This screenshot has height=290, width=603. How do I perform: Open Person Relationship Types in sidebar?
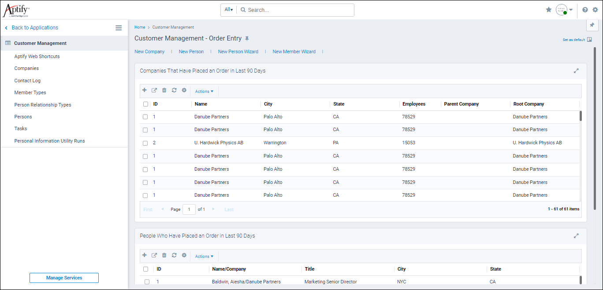pyautogui.click(x=43, y=105)
